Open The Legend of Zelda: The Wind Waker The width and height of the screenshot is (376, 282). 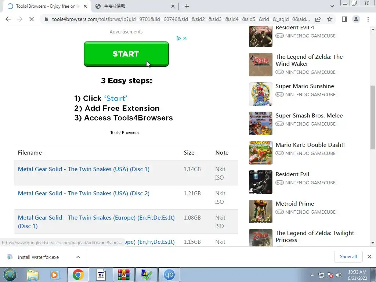coord(309,60)
